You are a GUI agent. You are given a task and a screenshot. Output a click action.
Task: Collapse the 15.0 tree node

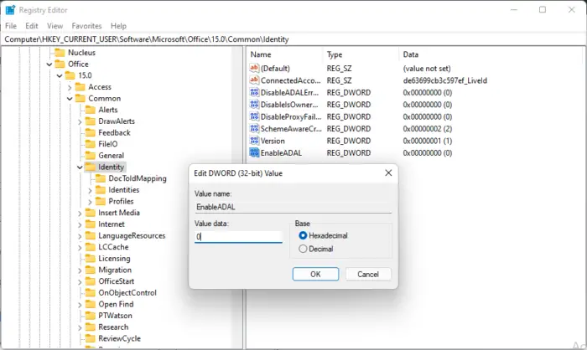click(60, 76)
